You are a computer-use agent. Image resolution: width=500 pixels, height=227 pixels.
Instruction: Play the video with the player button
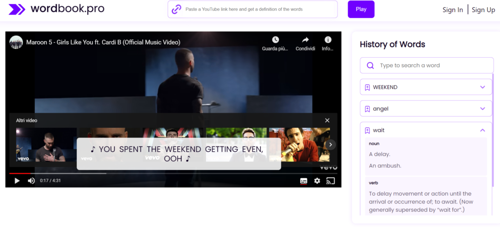pos(17,181)
